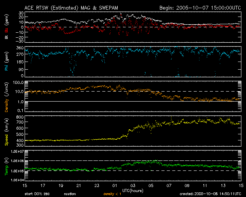Click the '90' tick on the Phi axis

(21, 69)
